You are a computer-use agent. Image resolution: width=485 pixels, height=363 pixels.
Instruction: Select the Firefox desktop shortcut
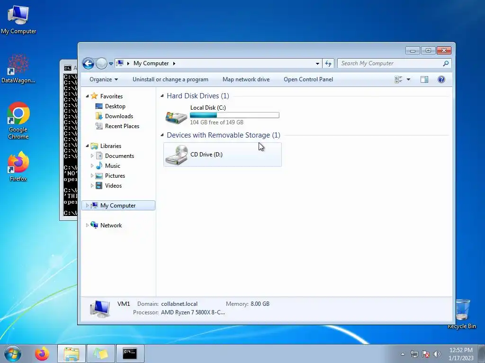click(x=18, y=166)
